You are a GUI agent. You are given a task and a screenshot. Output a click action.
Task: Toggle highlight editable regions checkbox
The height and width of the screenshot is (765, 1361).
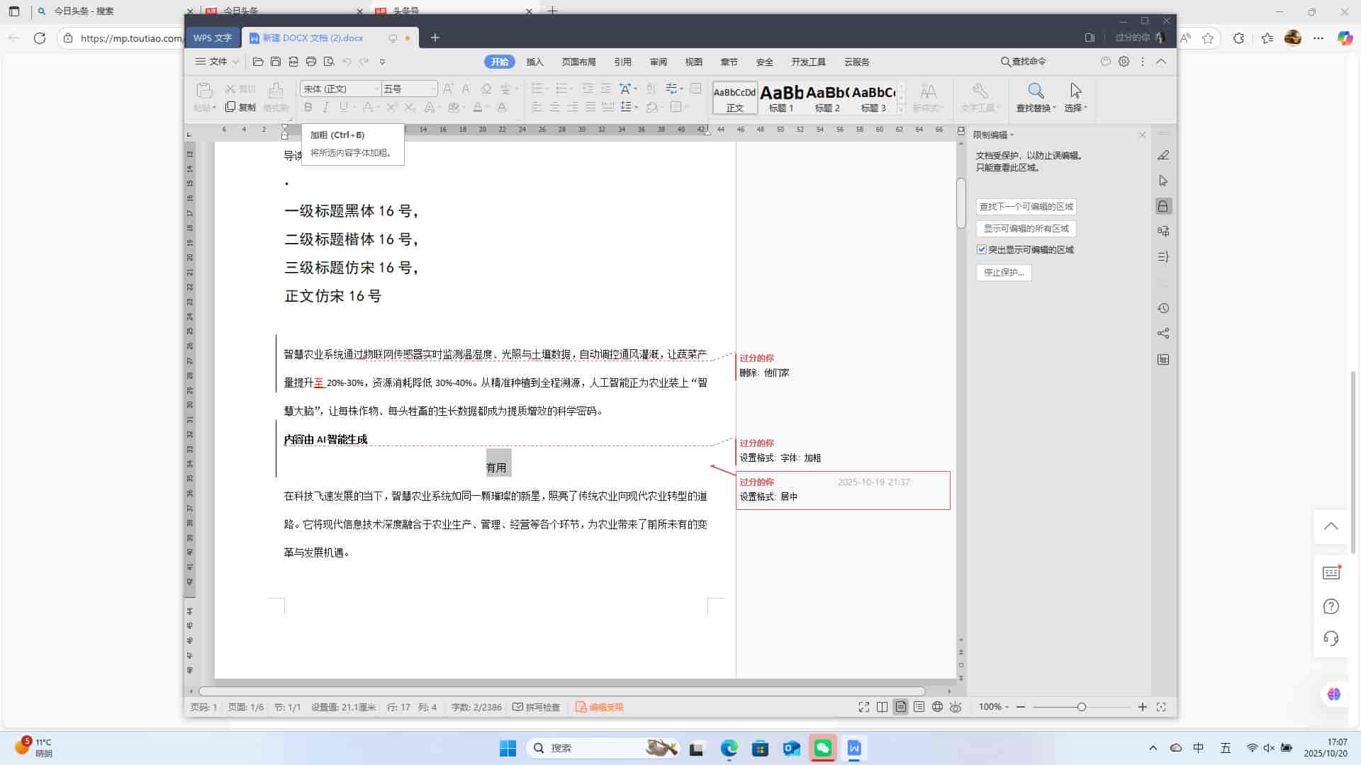(982, 249)
